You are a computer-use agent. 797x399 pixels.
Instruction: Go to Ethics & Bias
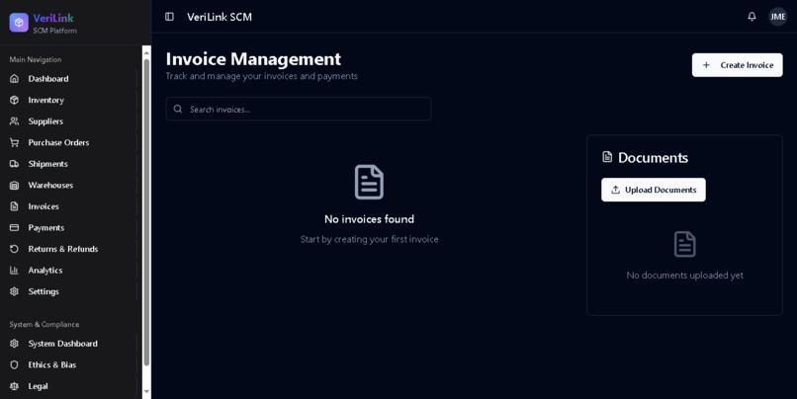tap(69, 365)
